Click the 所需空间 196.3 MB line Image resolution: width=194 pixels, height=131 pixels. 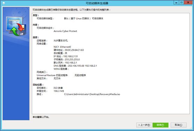[x=50, y=91]
